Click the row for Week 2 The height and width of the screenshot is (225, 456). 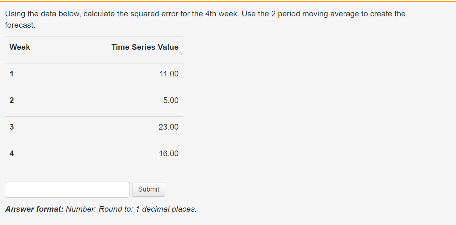[93, 100]
